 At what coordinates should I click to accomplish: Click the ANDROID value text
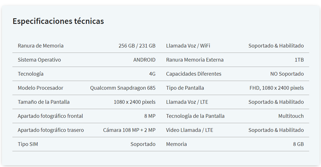[144, 60]
